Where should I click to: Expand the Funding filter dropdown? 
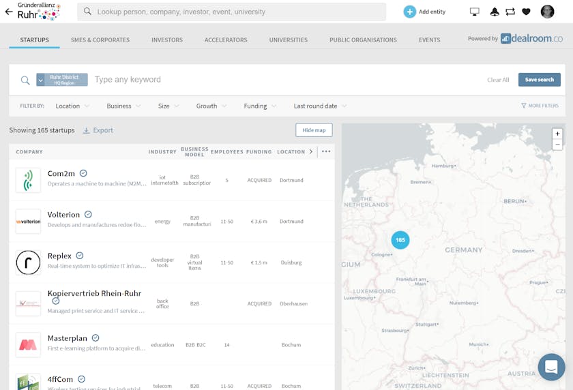(x=260, y=106)
